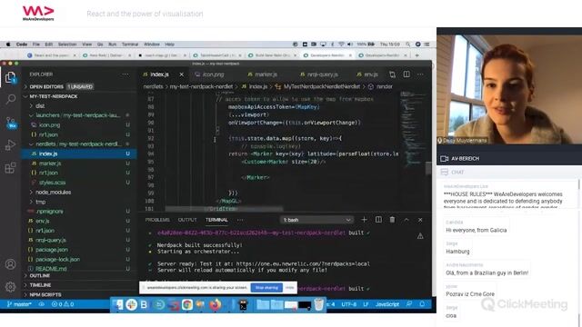Click LF end-of-line in status bar

(366, 304)
